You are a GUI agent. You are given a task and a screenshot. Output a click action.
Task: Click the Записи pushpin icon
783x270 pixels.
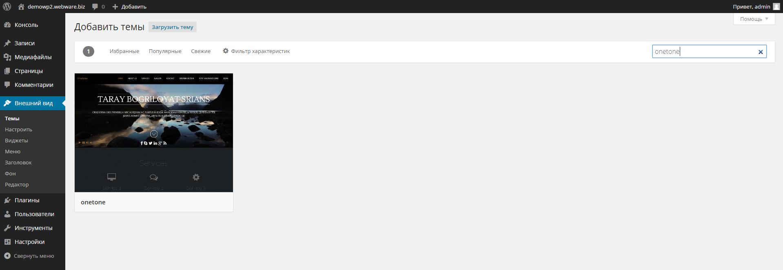pyautogui.click(x=7, y=43)
